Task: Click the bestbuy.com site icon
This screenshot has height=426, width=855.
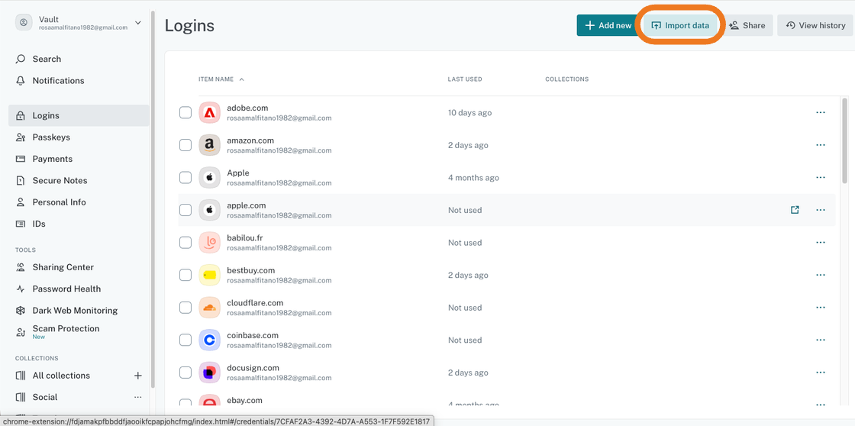Action: [209, 275]
